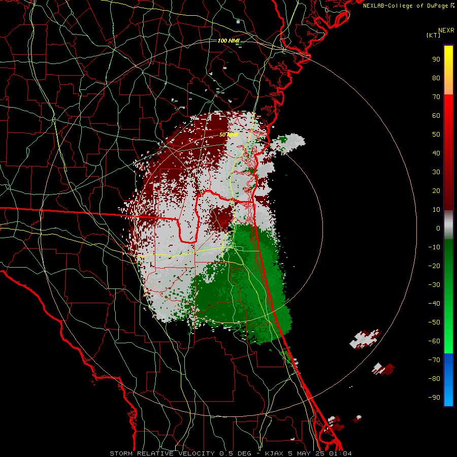457x457 pixels.
Task: Click the Storm Relative Velocity caption at the bottom
Action: 231,453
